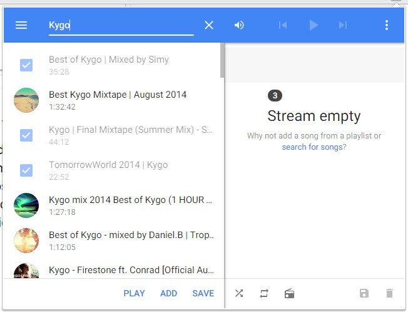
Task: Click ADD to add selected songs
Action: pos(168,293)
